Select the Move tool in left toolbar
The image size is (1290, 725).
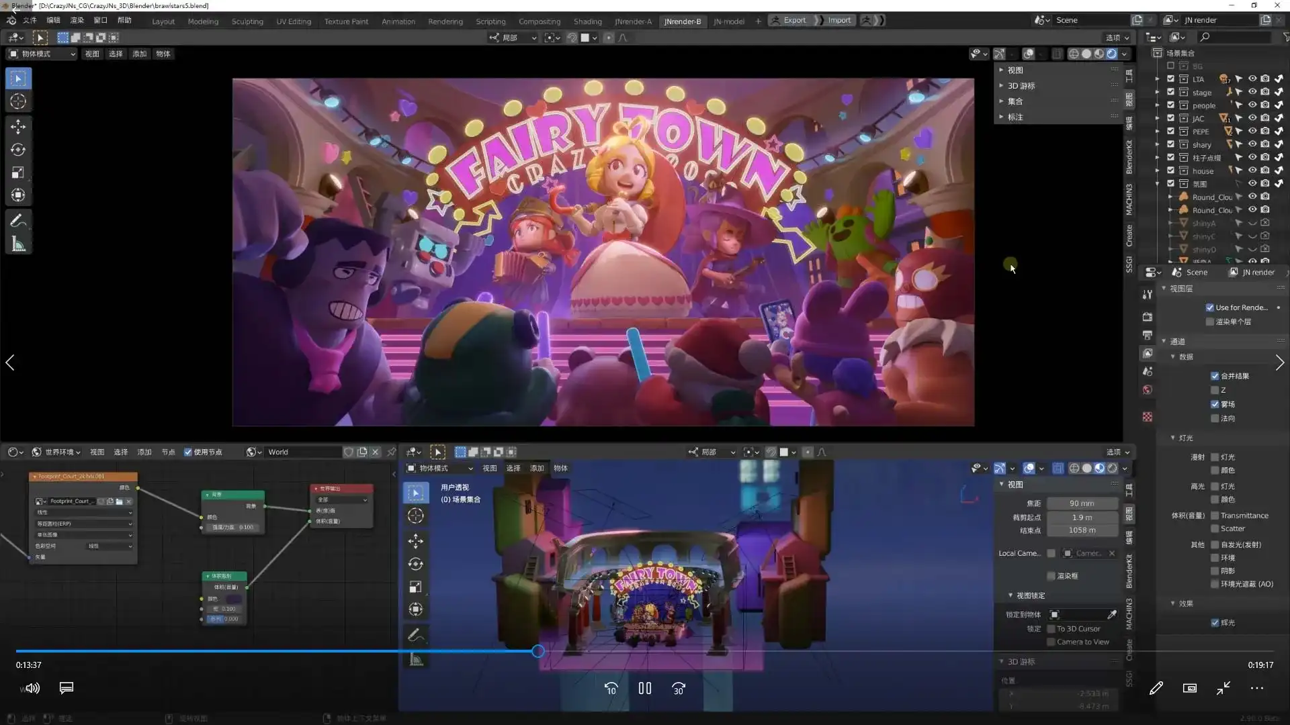[x=18, y=126]
